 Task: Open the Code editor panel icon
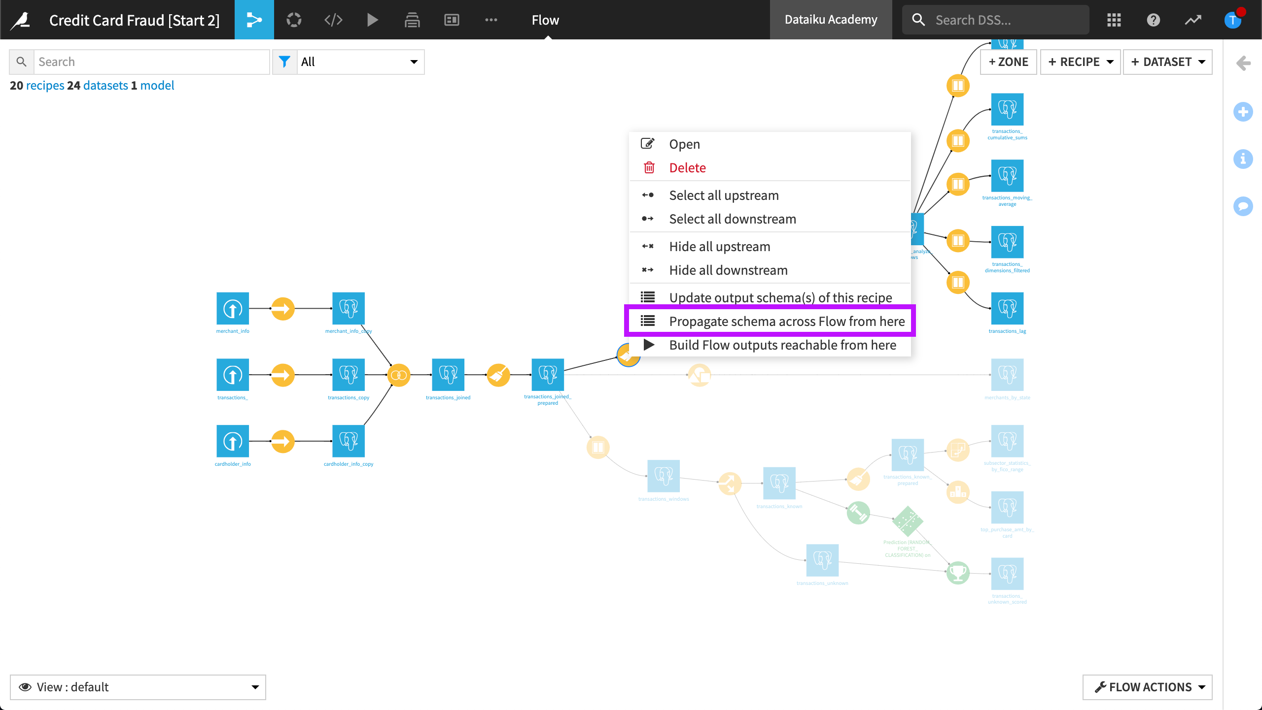pos(333,19)
